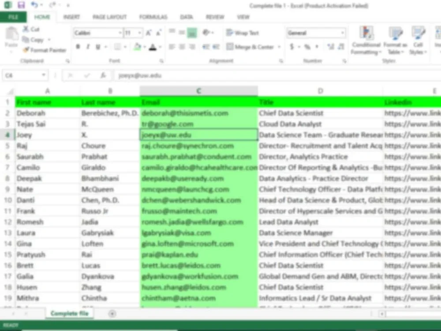Click the Copy command

coord(33,40)
